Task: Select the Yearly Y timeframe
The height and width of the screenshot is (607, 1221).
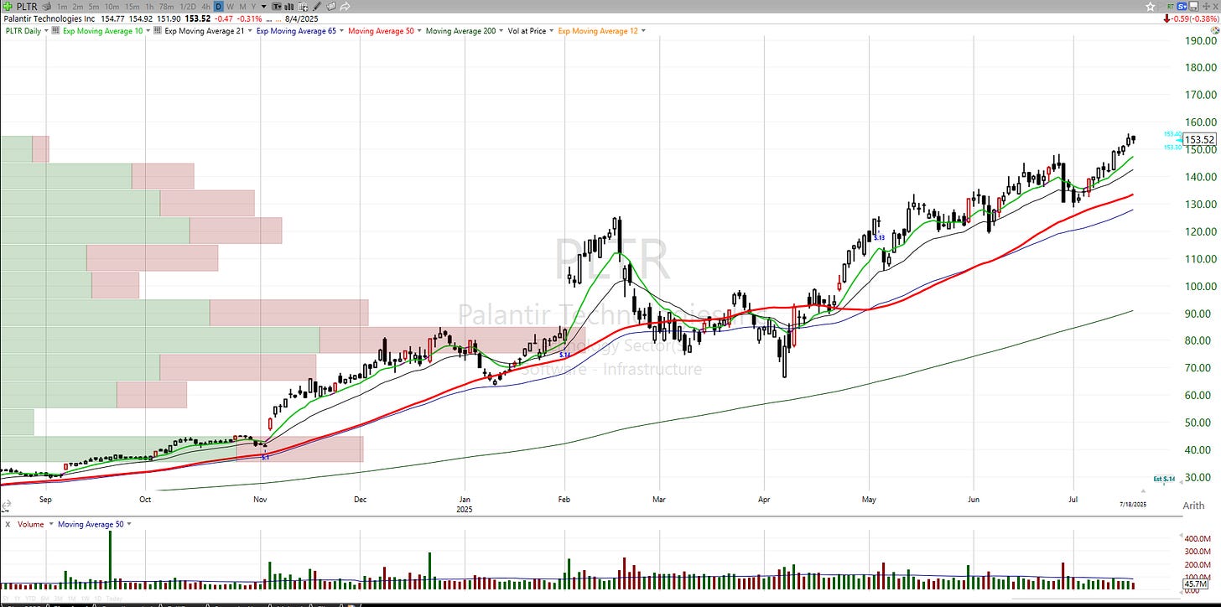Action: 253,6
